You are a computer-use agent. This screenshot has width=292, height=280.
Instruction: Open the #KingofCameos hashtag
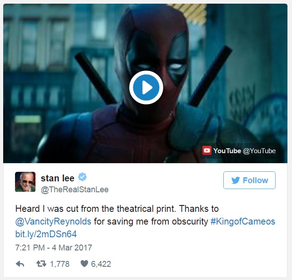click(243, 221)
